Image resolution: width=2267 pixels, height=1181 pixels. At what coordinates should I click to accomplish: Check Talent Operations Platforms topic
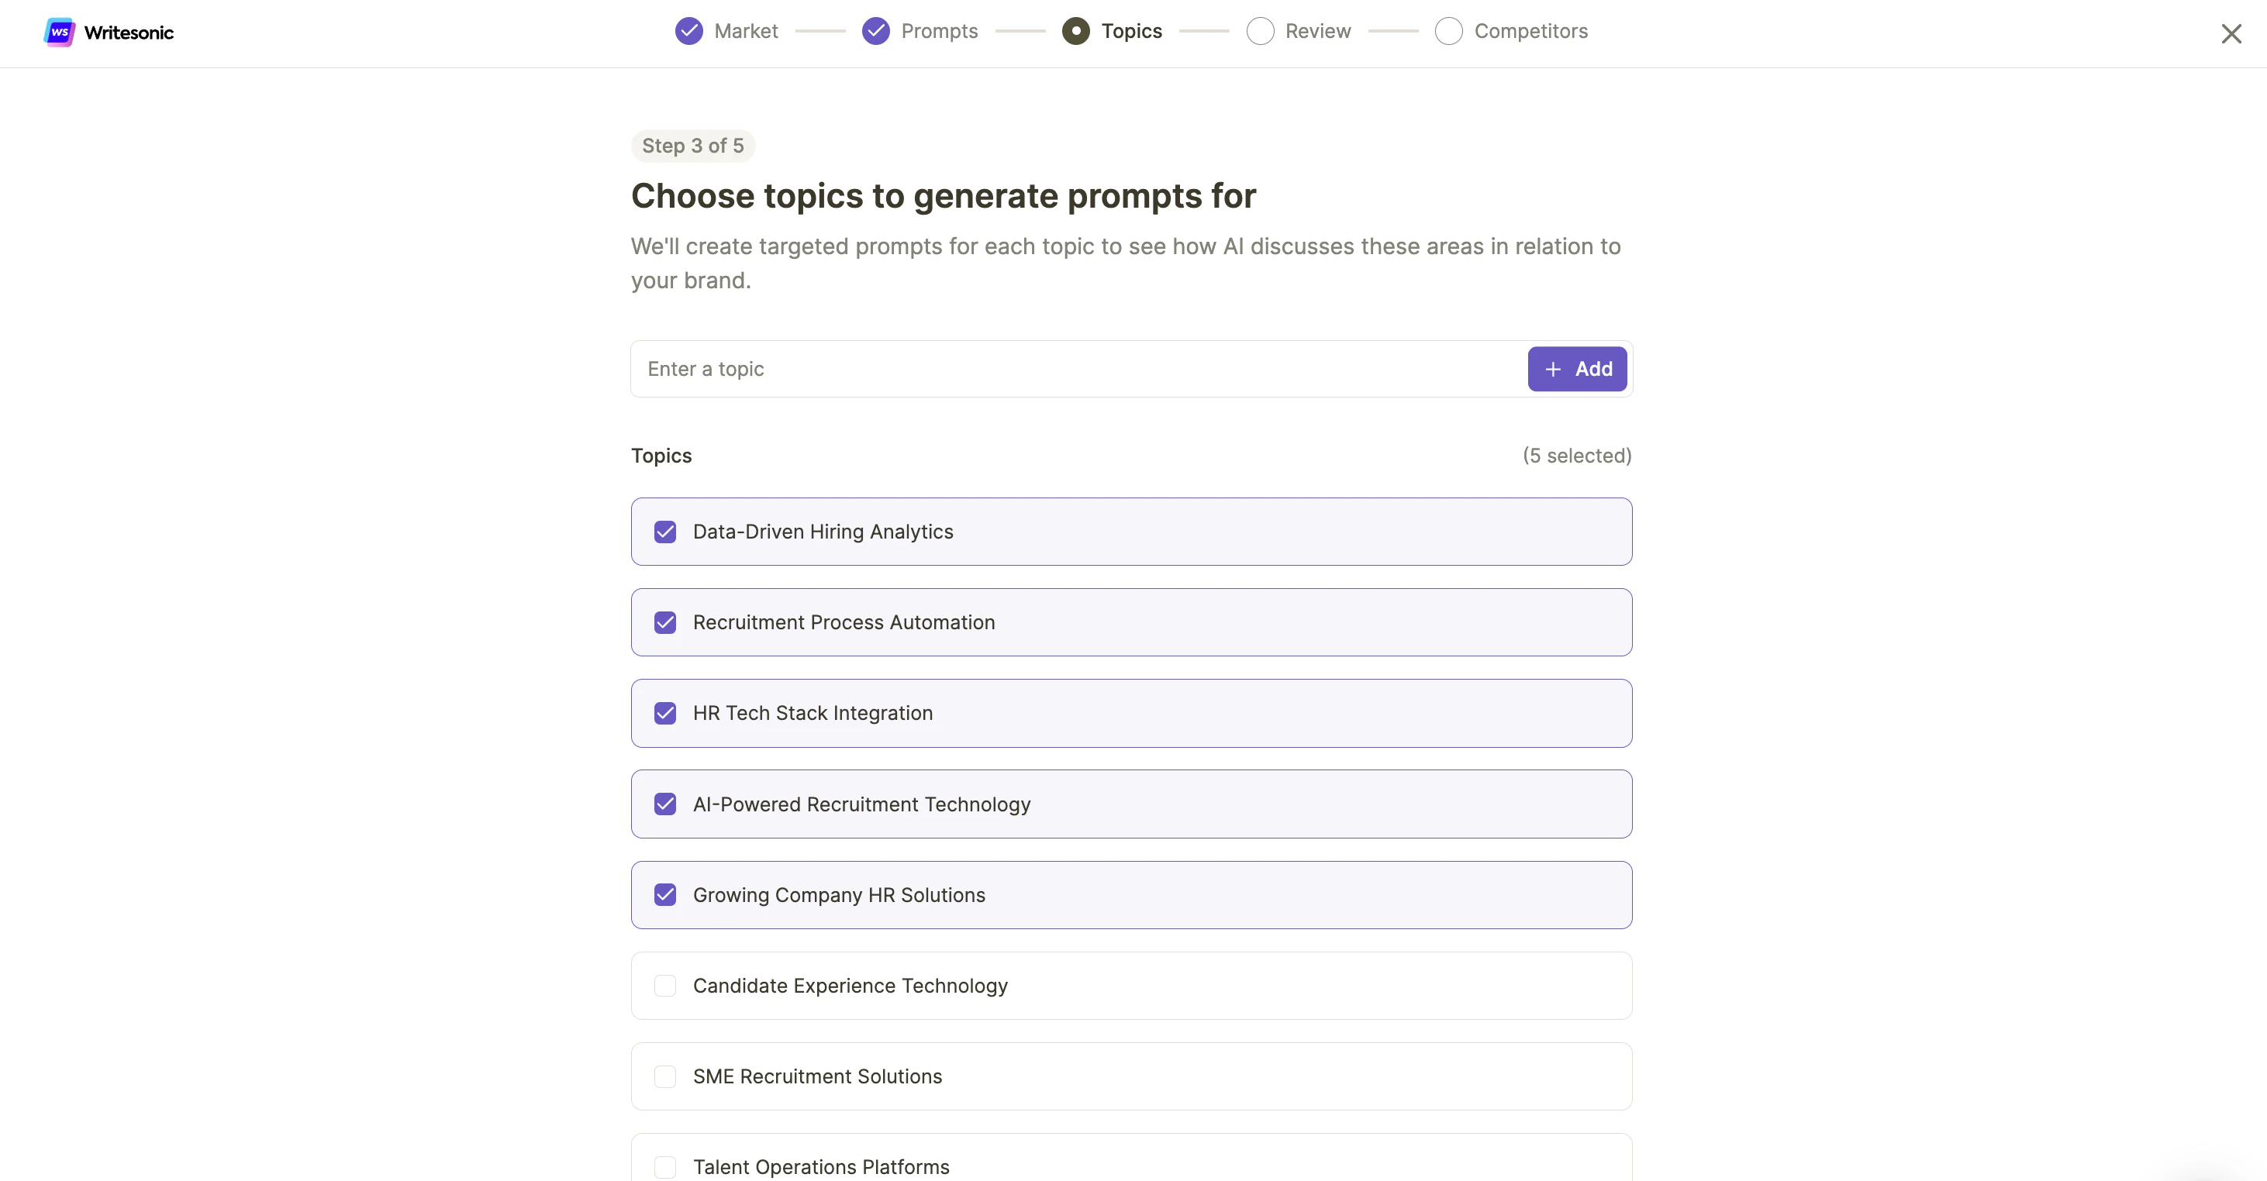665,1167
